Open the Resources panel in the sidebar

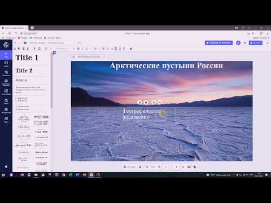pos(6,73)
